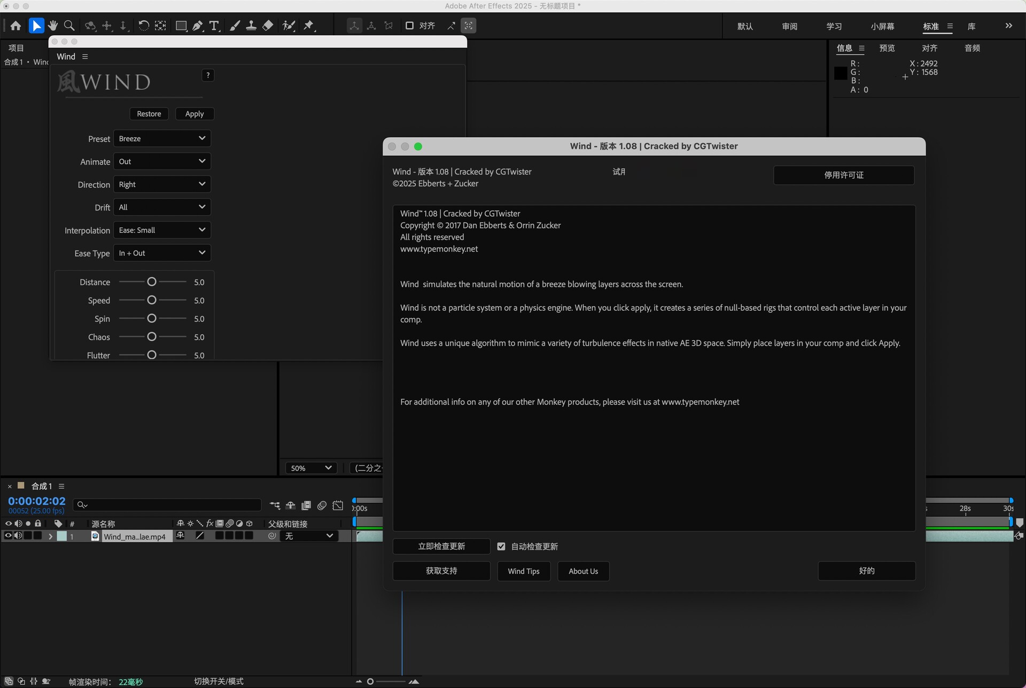This screenshot has height=688, width=1026.
Task: Select the 学习 workspace tab
Action: [x=834, y=26]
